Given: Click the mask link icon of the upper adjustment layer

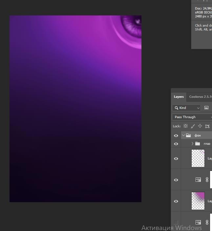Looking at the screenshot, I should coord(207,180).
